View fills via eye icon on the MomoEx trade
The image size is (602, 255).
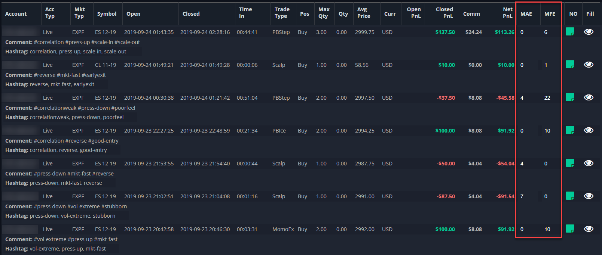click(x=589, y=229)
